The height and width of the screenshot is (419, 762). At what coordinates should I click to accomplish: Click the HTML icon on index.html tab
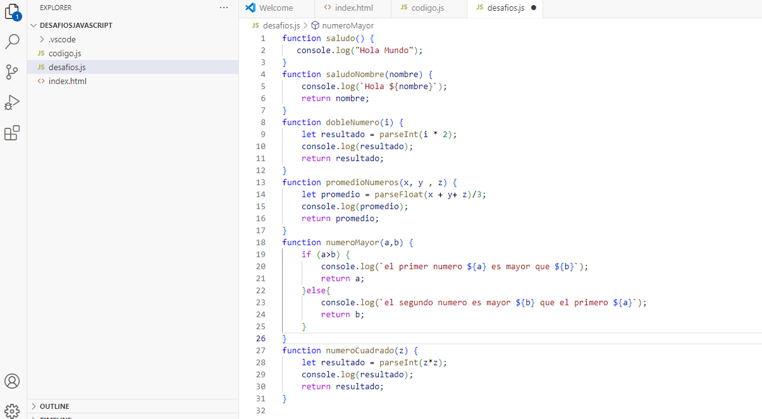tap(327, 8)
